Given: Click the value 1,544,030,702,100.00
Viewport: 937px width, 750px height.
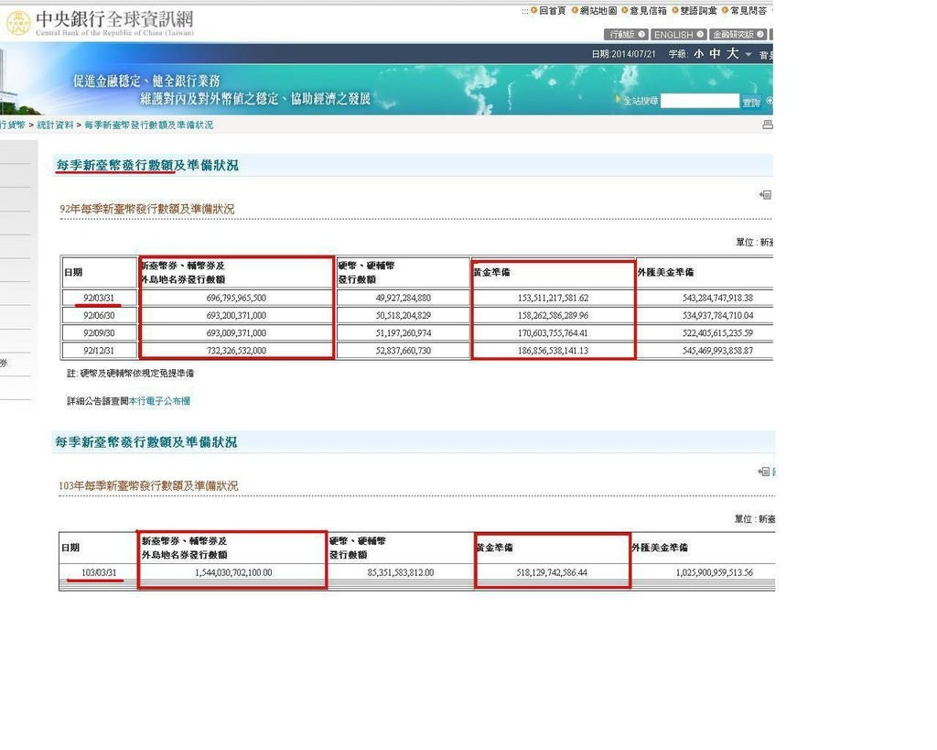Looking at the screenshot, I should [x=233, y=572].
